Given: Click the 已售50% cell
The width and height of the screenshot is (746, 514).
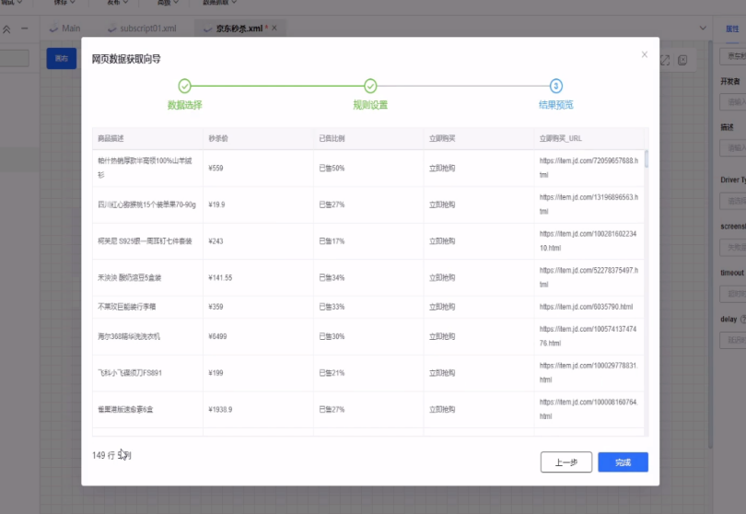Looking at the screenshot, I should (368, 168).
